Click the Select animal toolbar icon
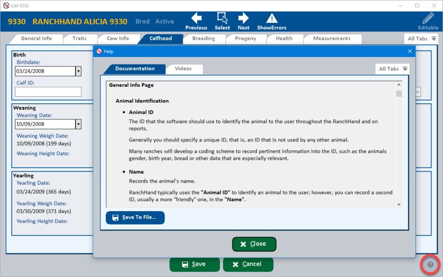This screenshot has height=277, width=443. [222, 22]
